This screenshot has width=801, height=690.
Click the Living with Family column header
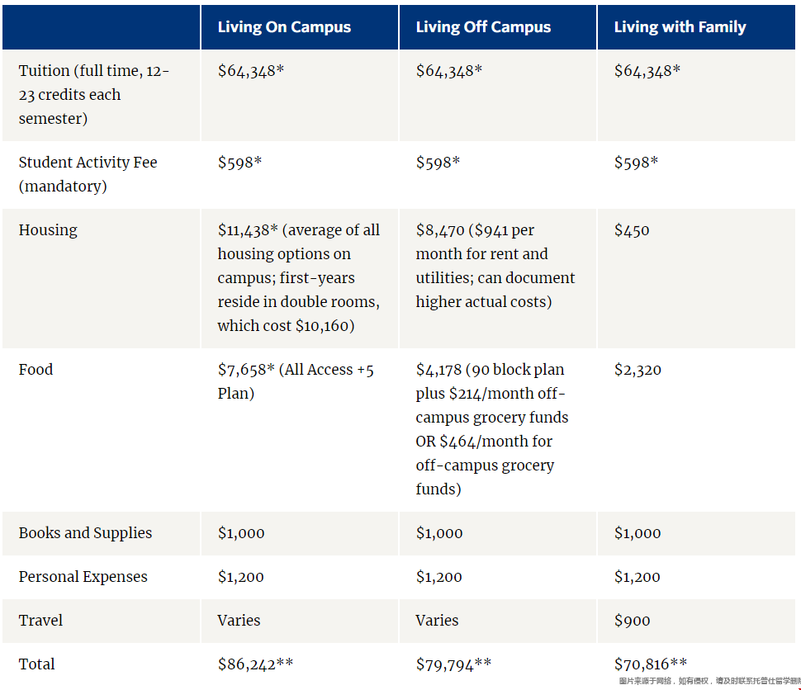point(680,27)
